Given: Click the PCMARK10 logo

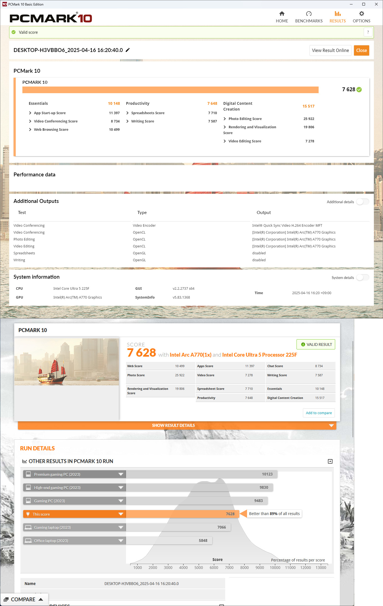Looking at the screenshot, I should (51, 18).
